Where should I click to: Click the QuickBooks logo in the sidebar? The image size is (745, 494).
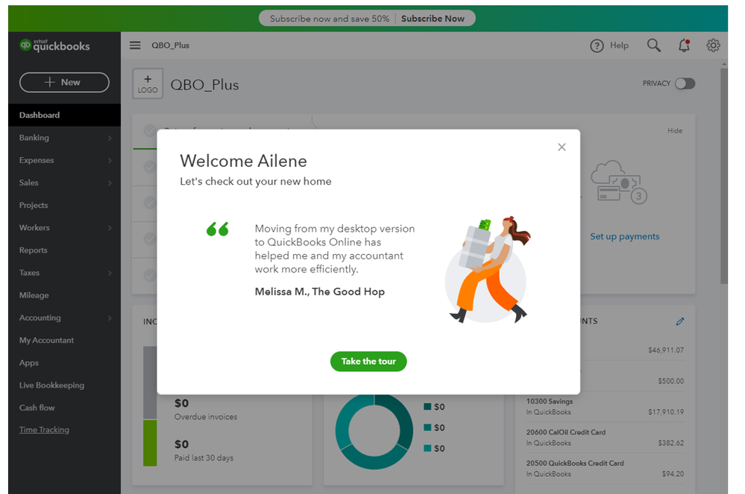point(54,45)
